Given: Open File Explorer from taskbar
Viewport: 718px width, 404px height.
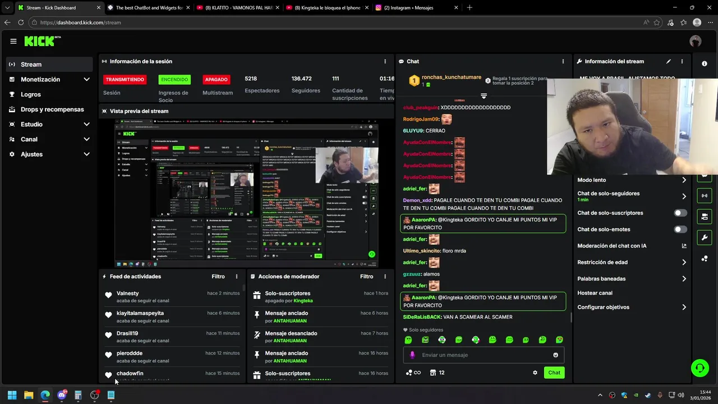Looking at the screenshot, I should click(x=29, y=395).
